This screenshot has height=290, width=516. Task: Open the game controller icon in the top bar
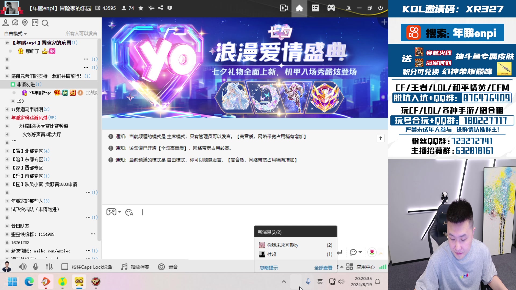coord(331,8)
